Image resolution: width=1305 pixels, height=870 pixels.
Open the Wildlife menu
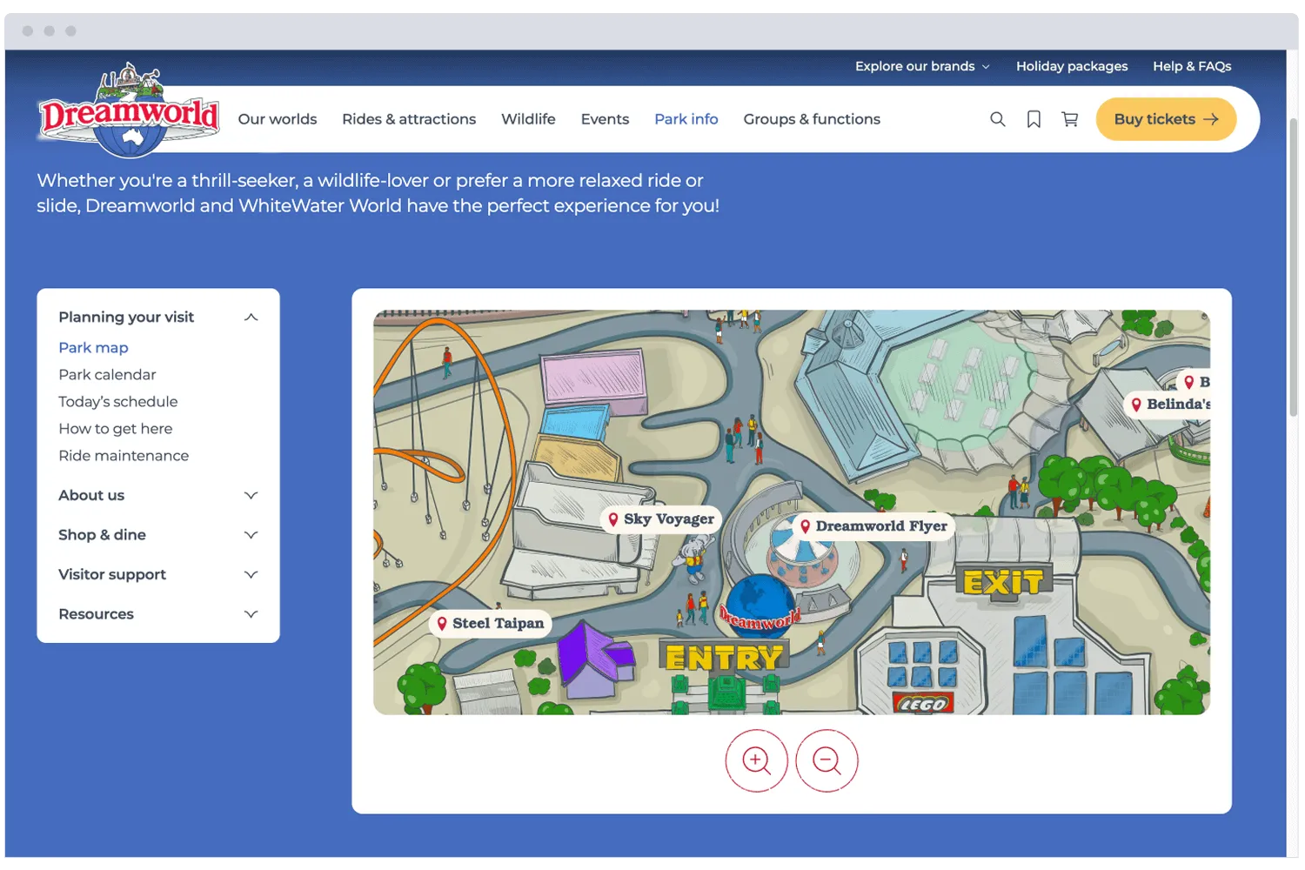(x=528, y=119)
